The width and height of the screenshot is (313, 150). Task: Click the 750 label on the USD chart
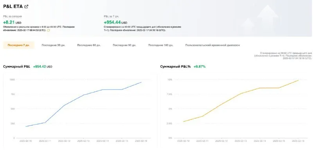[13, 94]
